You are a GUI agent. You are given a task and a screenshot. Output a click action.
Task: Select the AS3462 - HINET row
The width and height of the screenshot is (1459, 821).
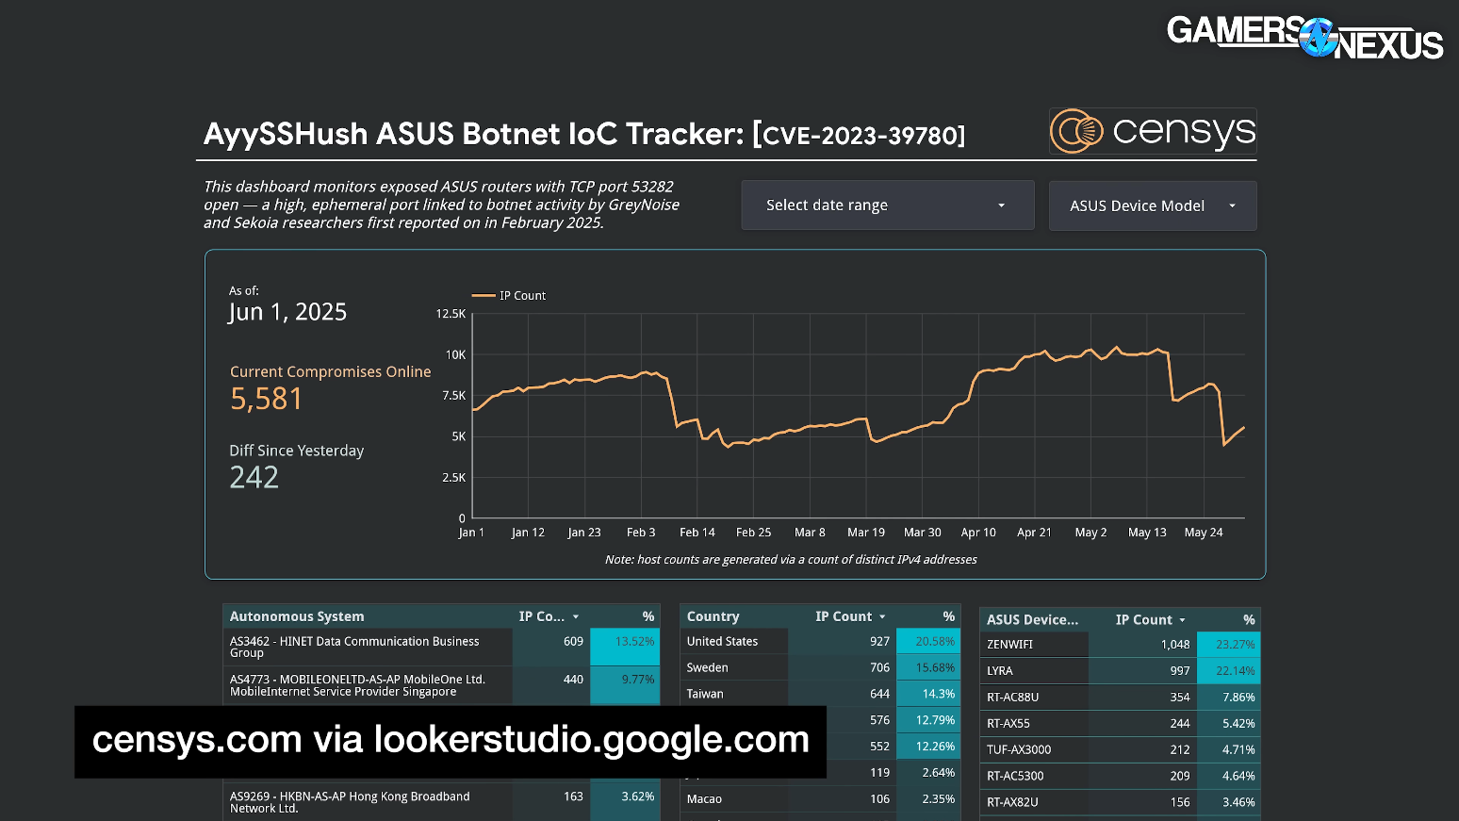(441, 647)
